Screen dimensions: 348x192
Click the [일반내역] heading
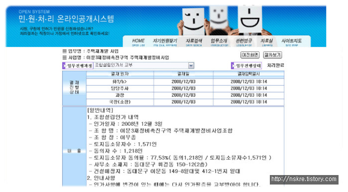click(100, 110)
